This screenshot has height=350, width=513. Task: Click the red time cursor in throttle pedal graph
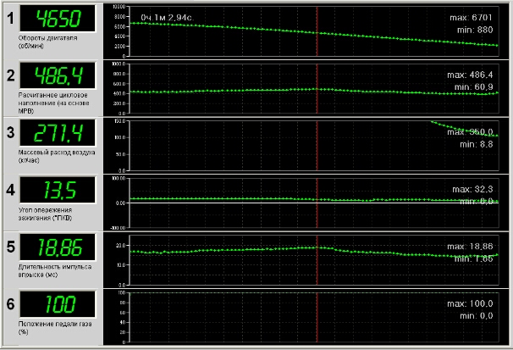pyautogui.click(x=317, y=317)
